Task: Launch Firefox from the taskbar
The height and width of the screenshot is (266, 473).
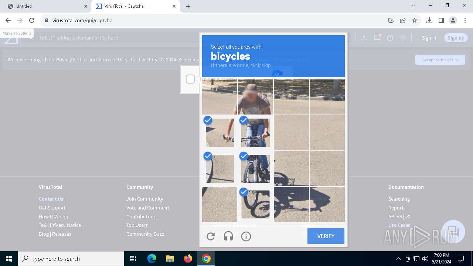Action: (188, 259)
